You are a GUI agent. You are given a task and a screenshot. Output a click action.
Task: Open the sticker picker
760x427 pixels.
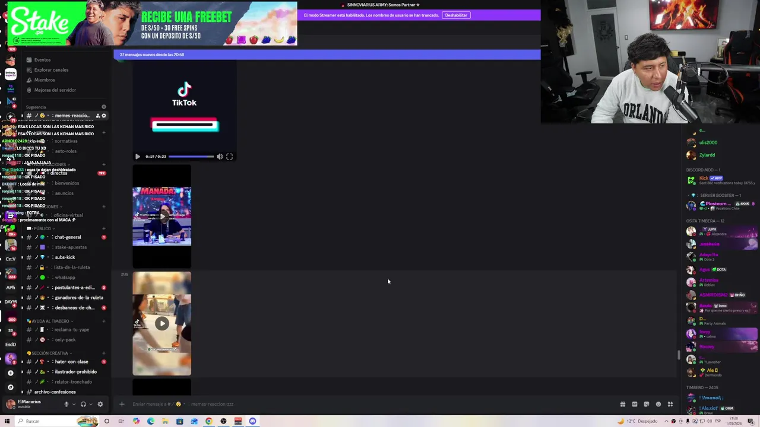646,404
